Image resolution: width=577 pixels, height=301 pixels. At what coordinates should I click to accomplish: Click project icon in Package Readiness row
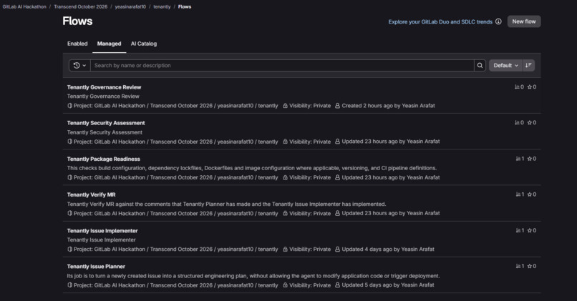pyautogui.click(x=69, y=177)
